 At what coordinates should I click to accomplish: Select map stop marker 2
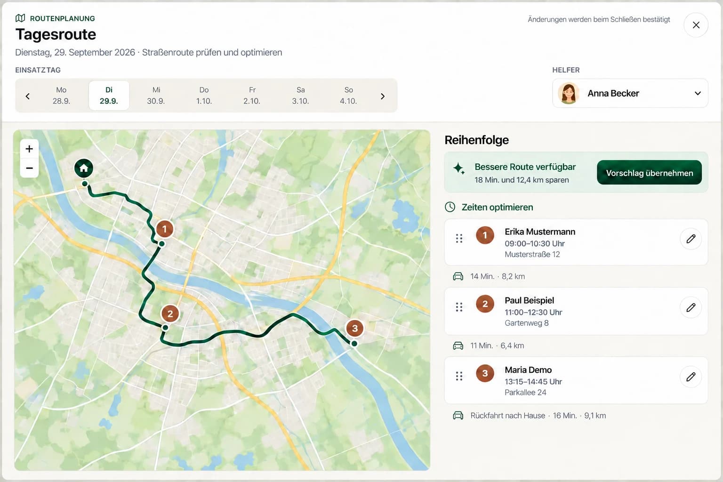click(170, 313)
